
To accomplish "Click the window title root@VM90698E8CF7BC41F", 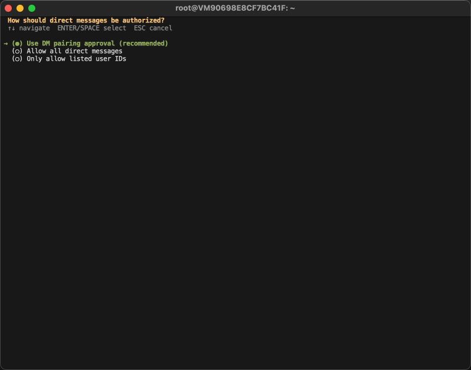I will click(235, 8).
